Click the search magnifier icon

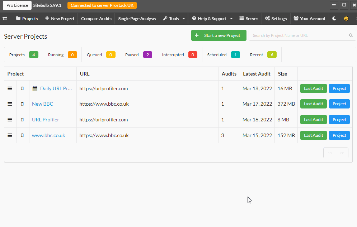click(351, 35)
